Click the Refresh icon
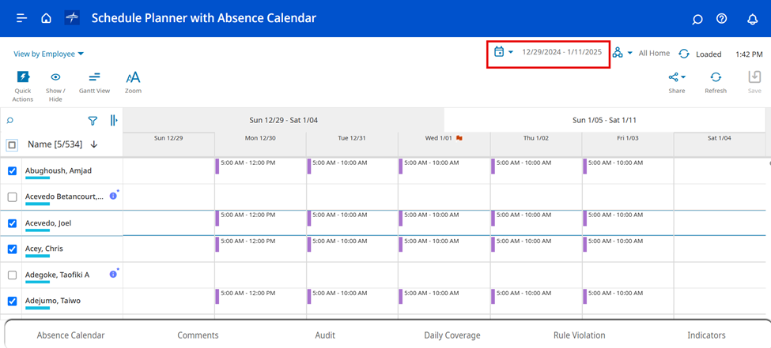The height and width of the screenshot is (348, 771). point(715,82)
